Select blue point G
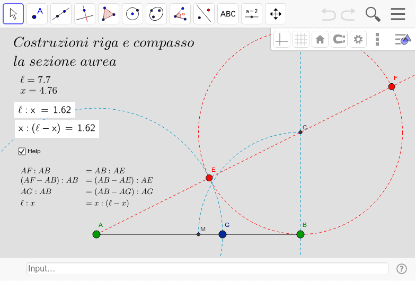 coord(223,234)
